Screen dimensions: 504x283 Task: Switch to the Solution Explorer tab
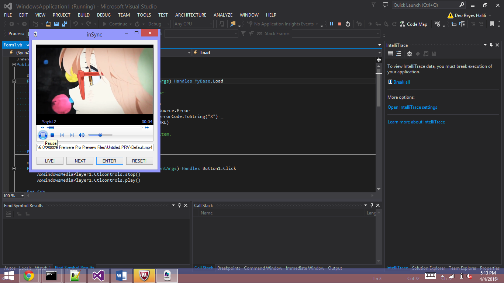pos(428,268)
